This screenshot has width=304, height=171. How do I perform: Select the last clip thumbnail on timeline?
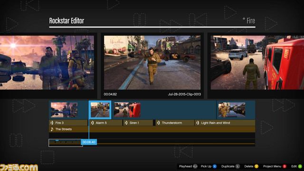[232, 110]
